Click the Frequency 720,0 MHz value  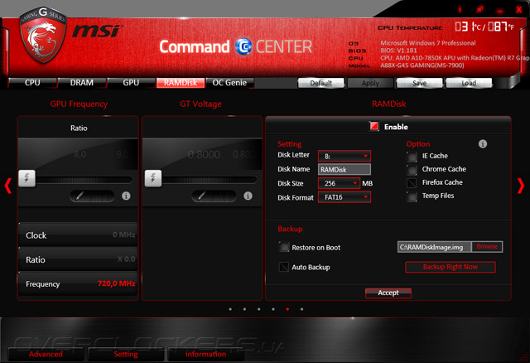[116, 283]
